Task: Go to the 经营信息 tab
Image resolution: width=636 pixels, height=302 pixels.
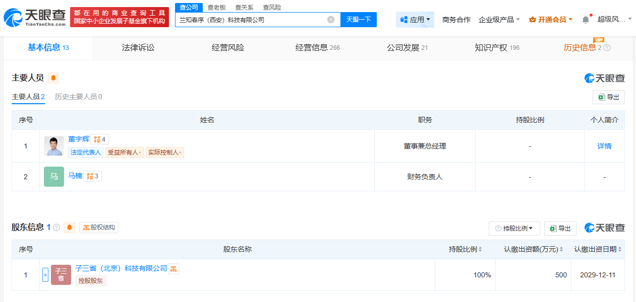Action: coord(318,48)
